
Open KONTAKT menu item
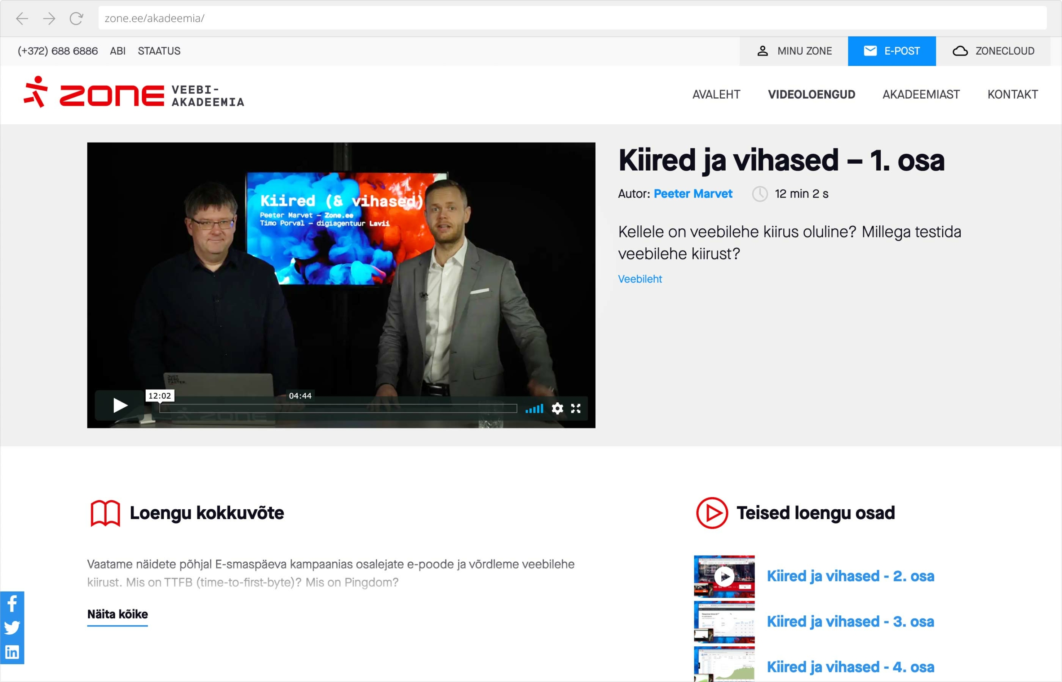(x=1012, y=94)
